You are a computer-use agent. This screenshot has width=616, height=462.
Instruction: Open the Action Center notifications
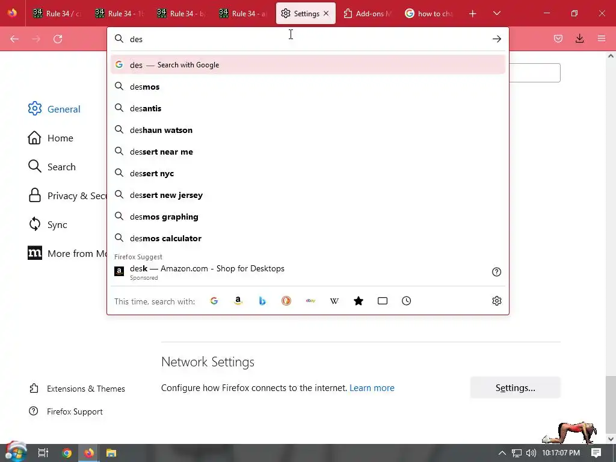[596, 453]
